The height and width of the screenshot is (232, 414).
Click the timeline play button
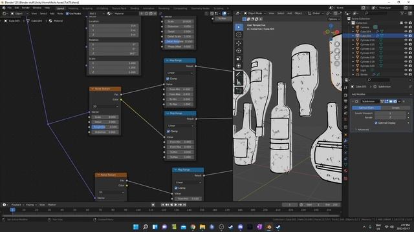(175, 205)
